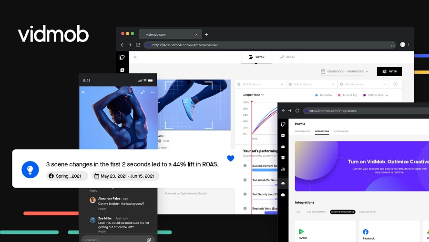
Task: Click the add-project icon in the dashboard sidebar
Action: tap(122, 71)
